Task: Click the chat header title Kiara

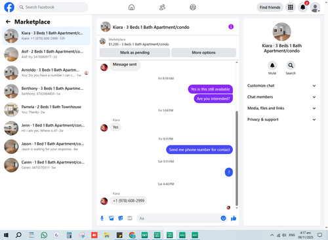Action: 151,27
